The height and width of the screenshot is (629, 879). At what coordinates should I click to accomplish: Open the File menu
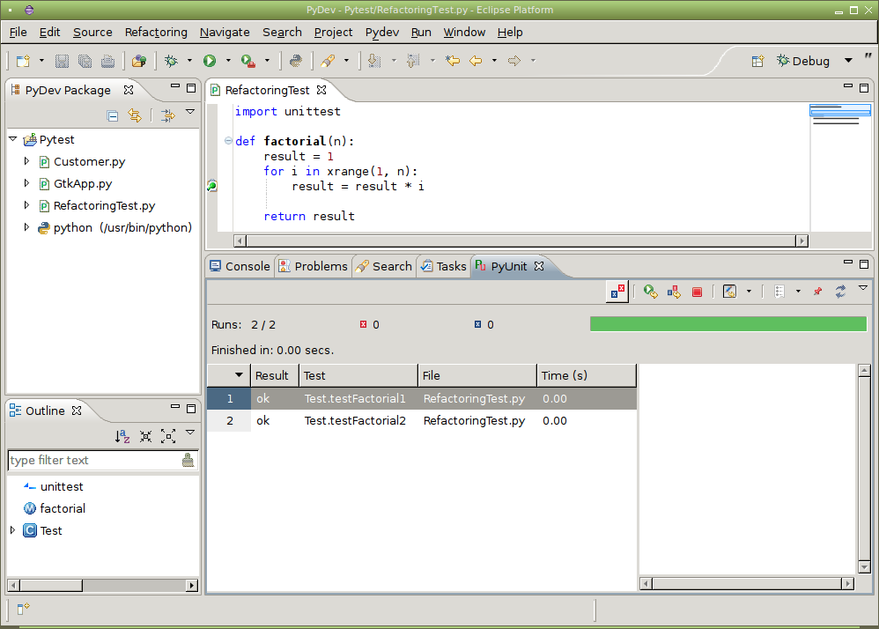coord(18,33)
